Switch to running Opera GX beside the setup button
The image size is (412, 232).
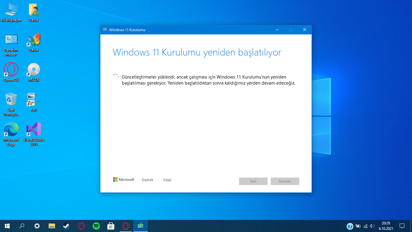coord(126,226)
